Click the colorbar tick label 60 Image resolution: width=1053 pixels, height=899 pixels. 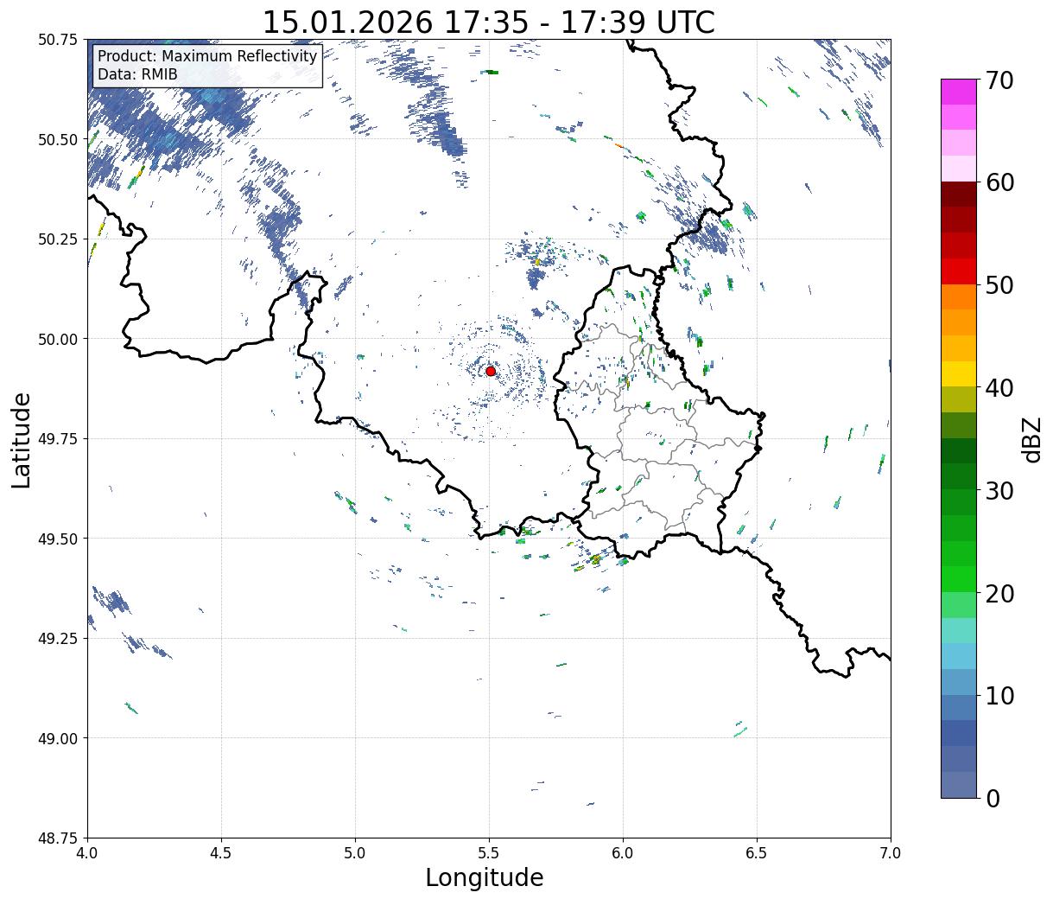[x=999, y=182]
